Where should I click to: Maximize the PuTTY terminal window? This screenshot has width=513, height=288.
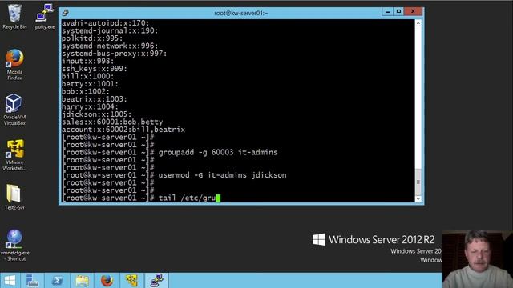[398, 12]
